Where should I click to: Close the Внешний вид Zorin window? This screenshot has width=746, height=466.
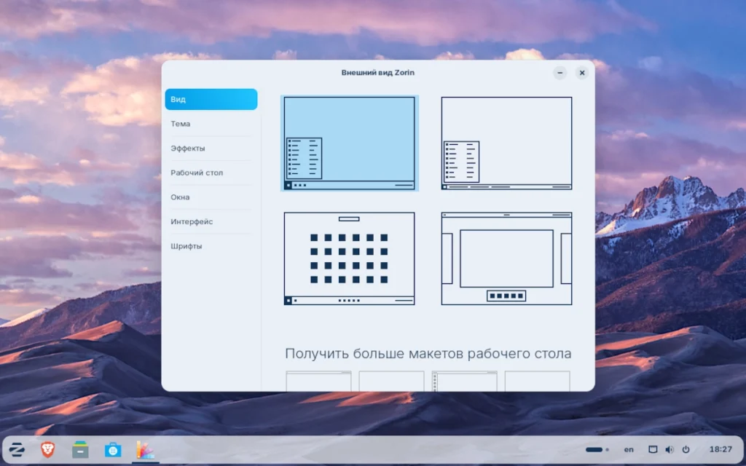click(582, 73)
